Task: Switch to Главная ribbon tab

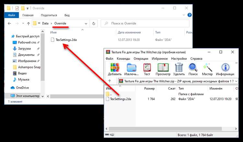Action: coord(28,15)
